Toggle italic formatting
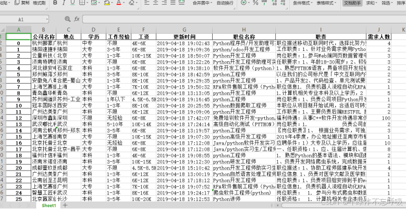The height and width of the screenshot is (209, 406). coord(64,3)
